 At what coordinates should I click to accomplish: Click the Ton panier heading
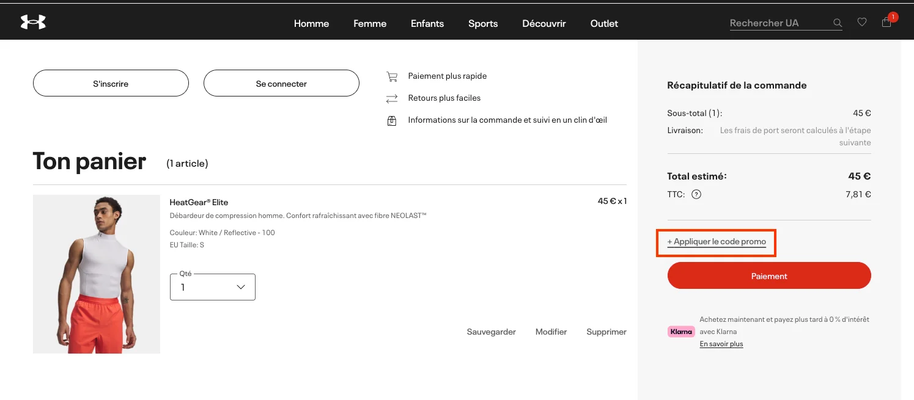coord(89,161)
